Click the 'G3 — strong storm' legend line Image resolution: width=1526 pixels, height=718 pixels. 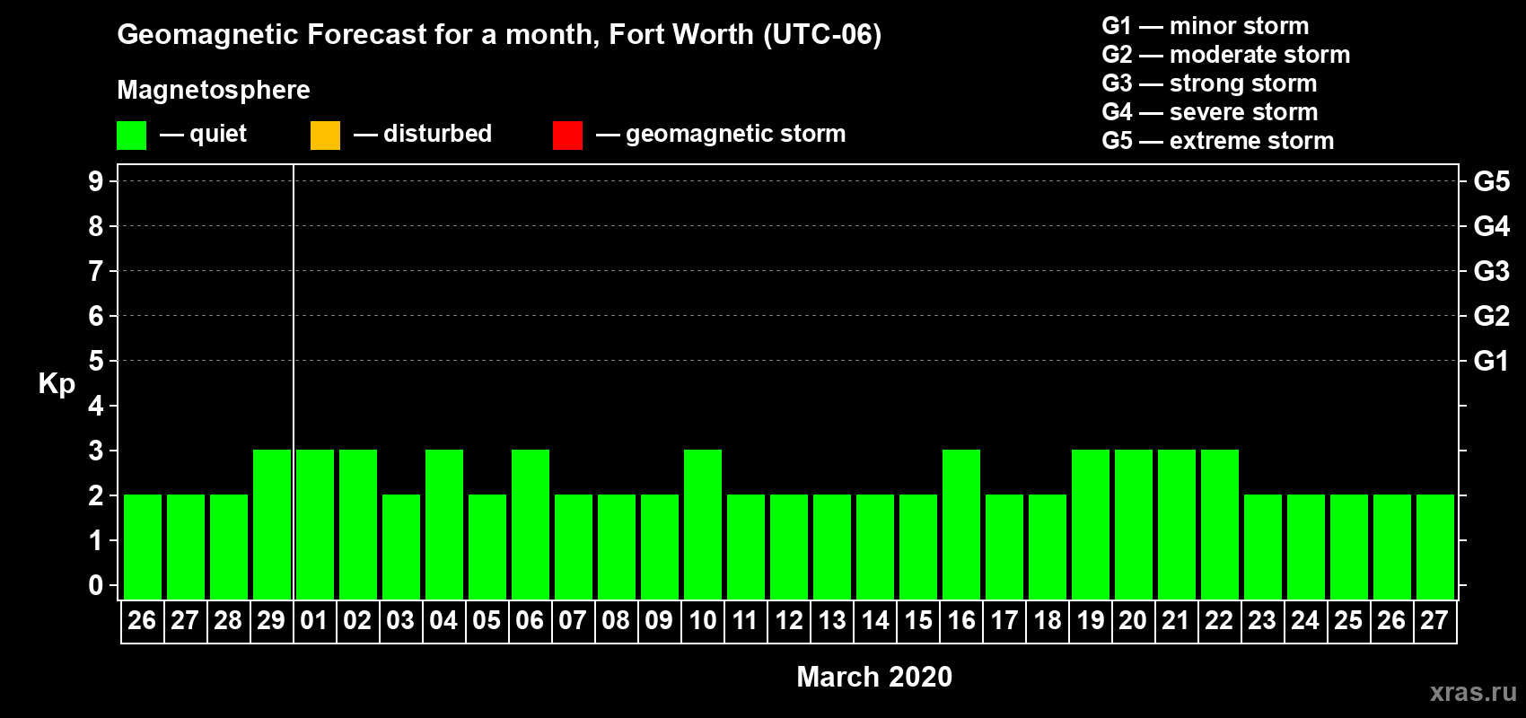coord(1209,83)
